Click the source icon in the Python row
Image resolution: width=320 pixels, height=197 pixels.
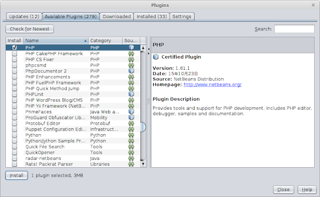(131, 135)
